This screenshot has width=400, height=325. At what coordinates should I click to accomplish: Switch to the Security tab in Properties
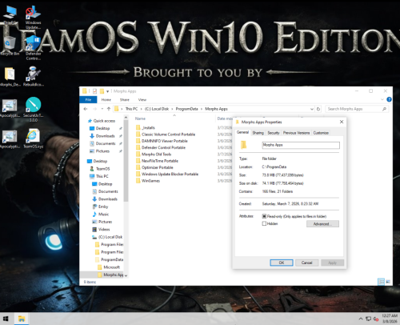point(274,133)
